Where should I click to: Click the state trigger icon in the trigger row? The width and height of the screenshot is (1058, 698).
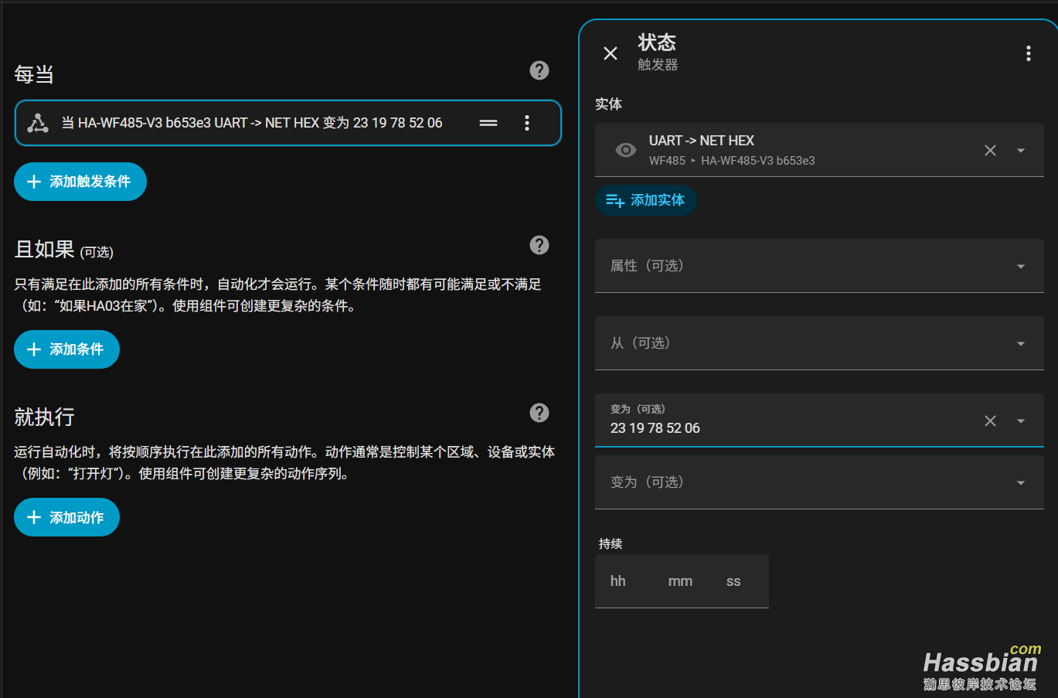(38, 123)
